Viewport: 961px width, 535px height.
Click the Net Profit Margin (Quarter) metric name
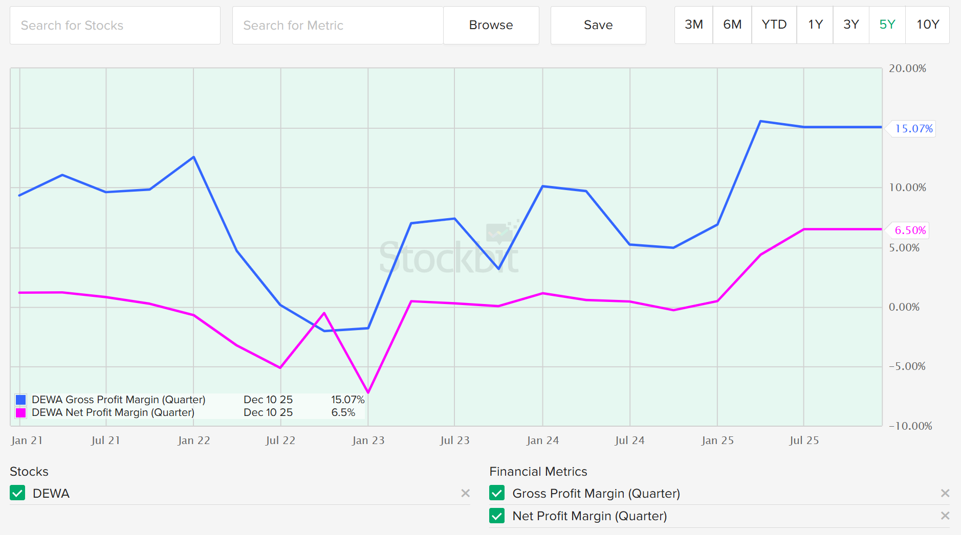[x=589, y=516]
